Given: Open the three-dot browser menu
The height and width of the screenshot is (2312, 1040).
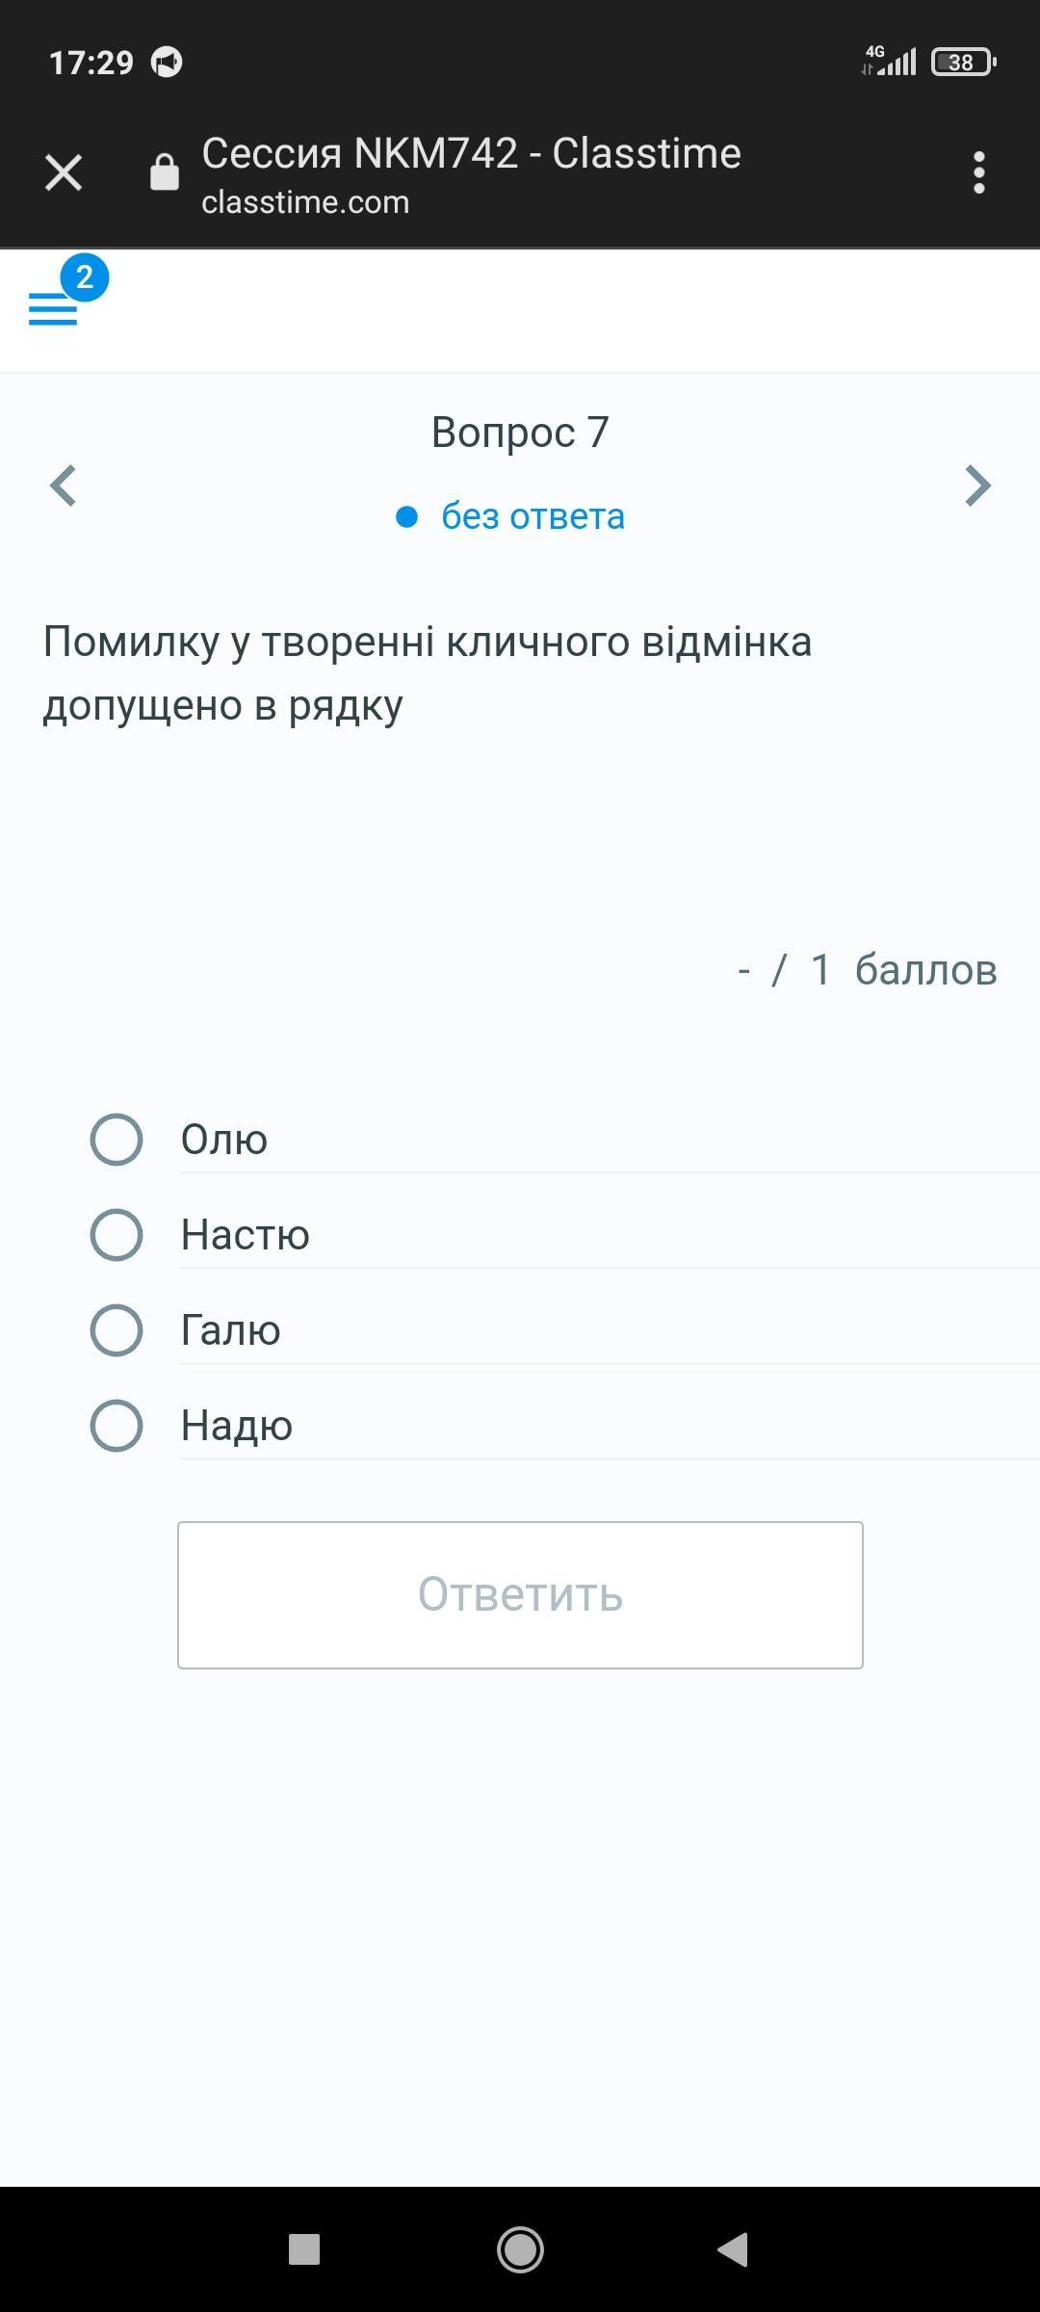Looking at the screenshot, I should [x=978, y=173].
